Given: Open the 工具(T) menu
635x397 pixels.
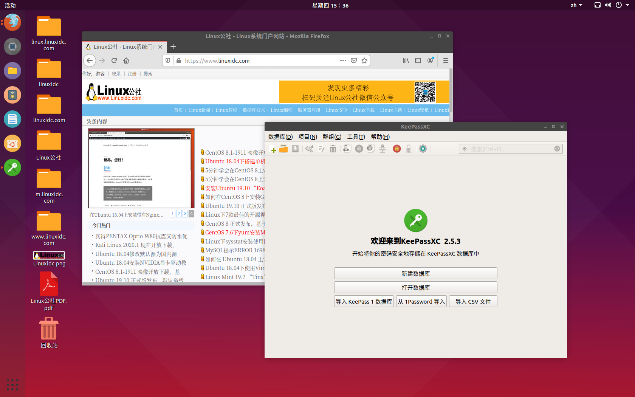Looking at the screenshot, I should point(355,137).
